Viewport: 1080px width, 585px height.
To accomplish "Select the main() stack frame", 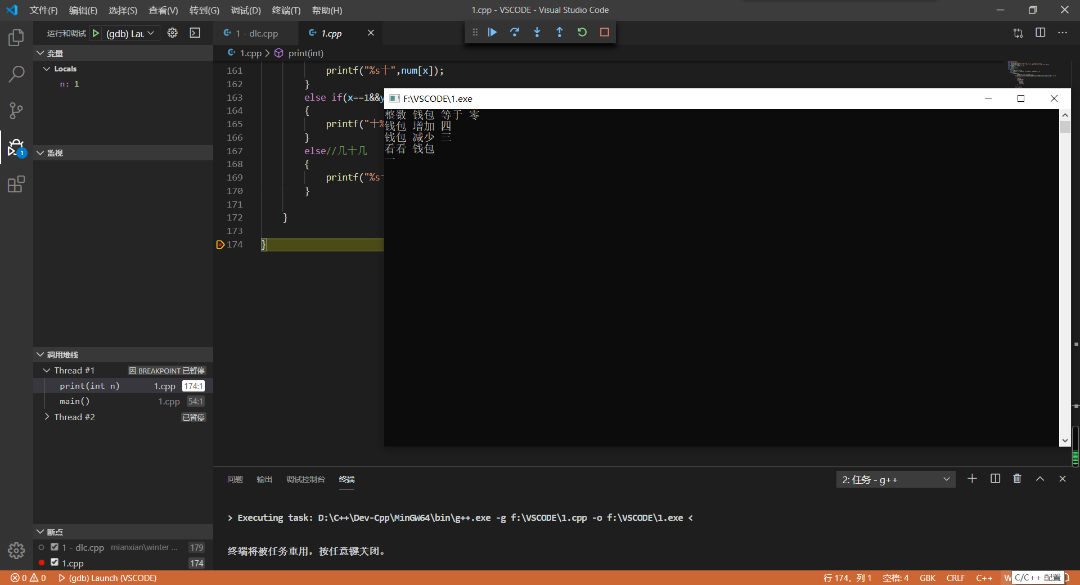I will click(75, 401).
